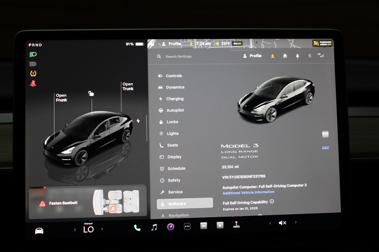Select the Charging menu item

175,99
